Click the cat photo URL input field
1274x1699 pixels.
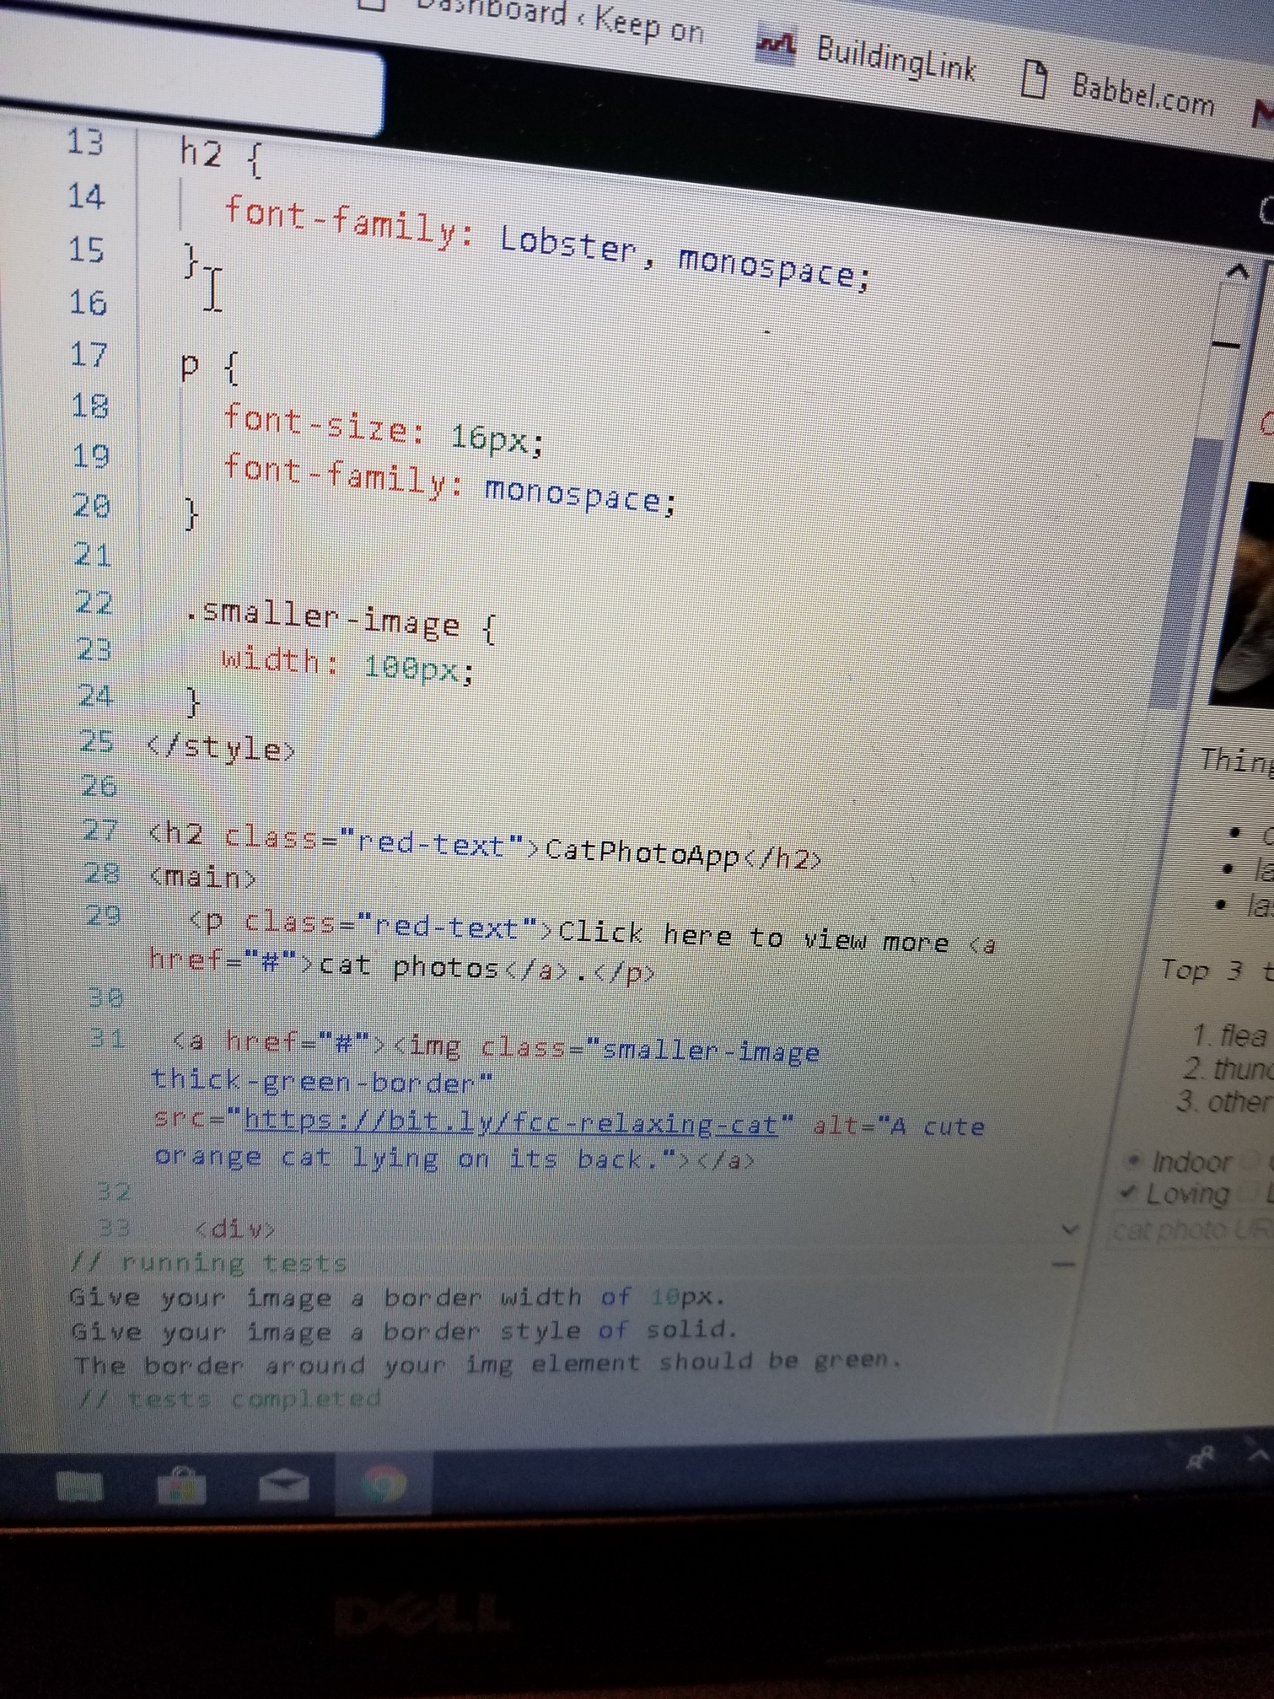pos(1191,1231)
